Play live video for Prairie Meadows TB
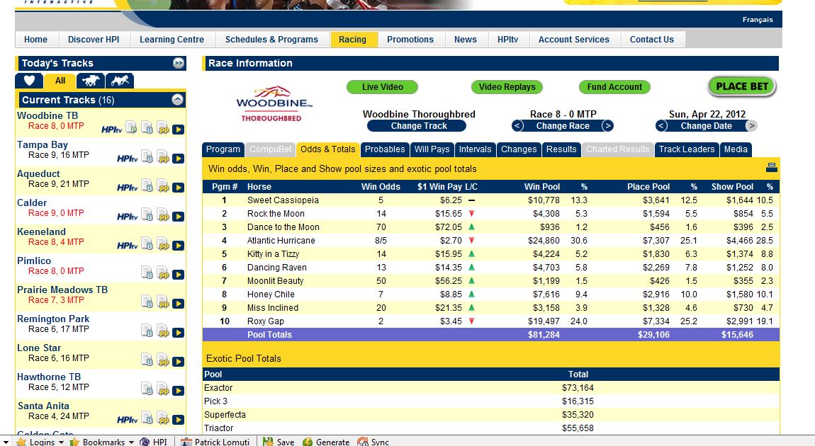The height and width of the screenshot is (446, 815). [179, 304]
